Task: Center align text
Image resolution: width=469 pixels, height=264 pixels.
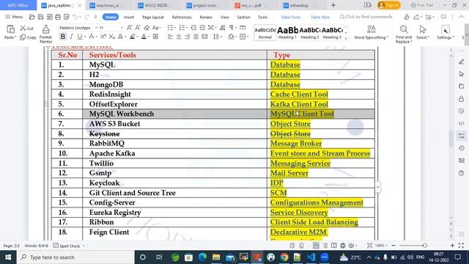Action: click(179, 37)
